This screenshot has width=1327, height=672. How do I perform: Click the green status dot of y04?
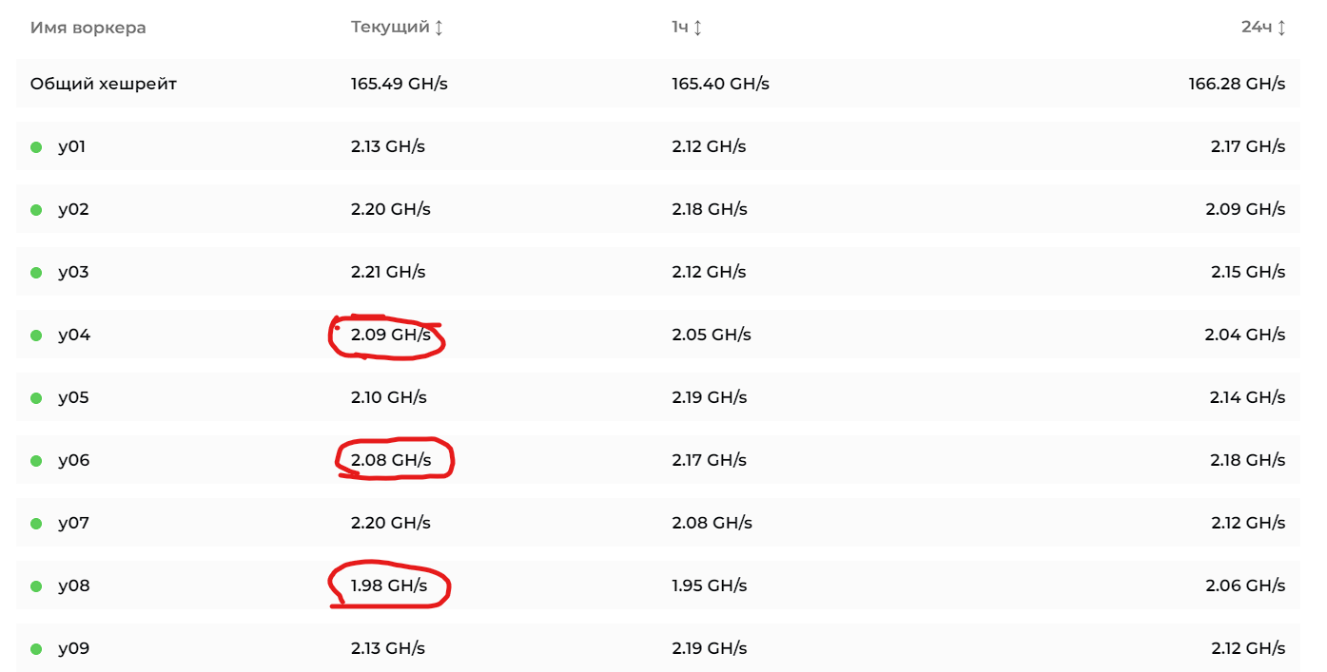(36, 336)
